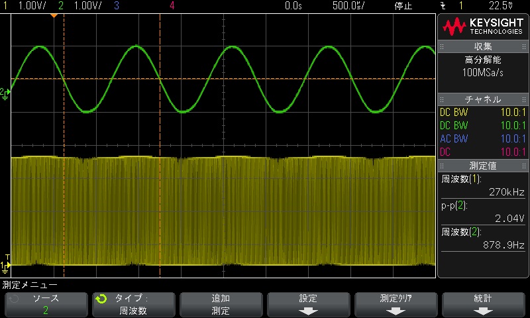Open the 収集 panel header
530x318 pixels.
[x=483, y=46]
